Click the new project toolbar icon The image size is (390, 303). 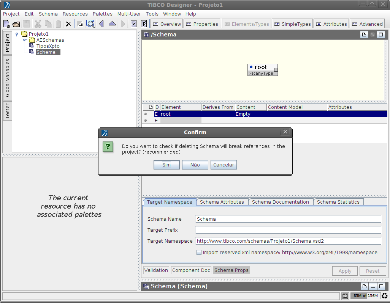[x=7, y=24]
